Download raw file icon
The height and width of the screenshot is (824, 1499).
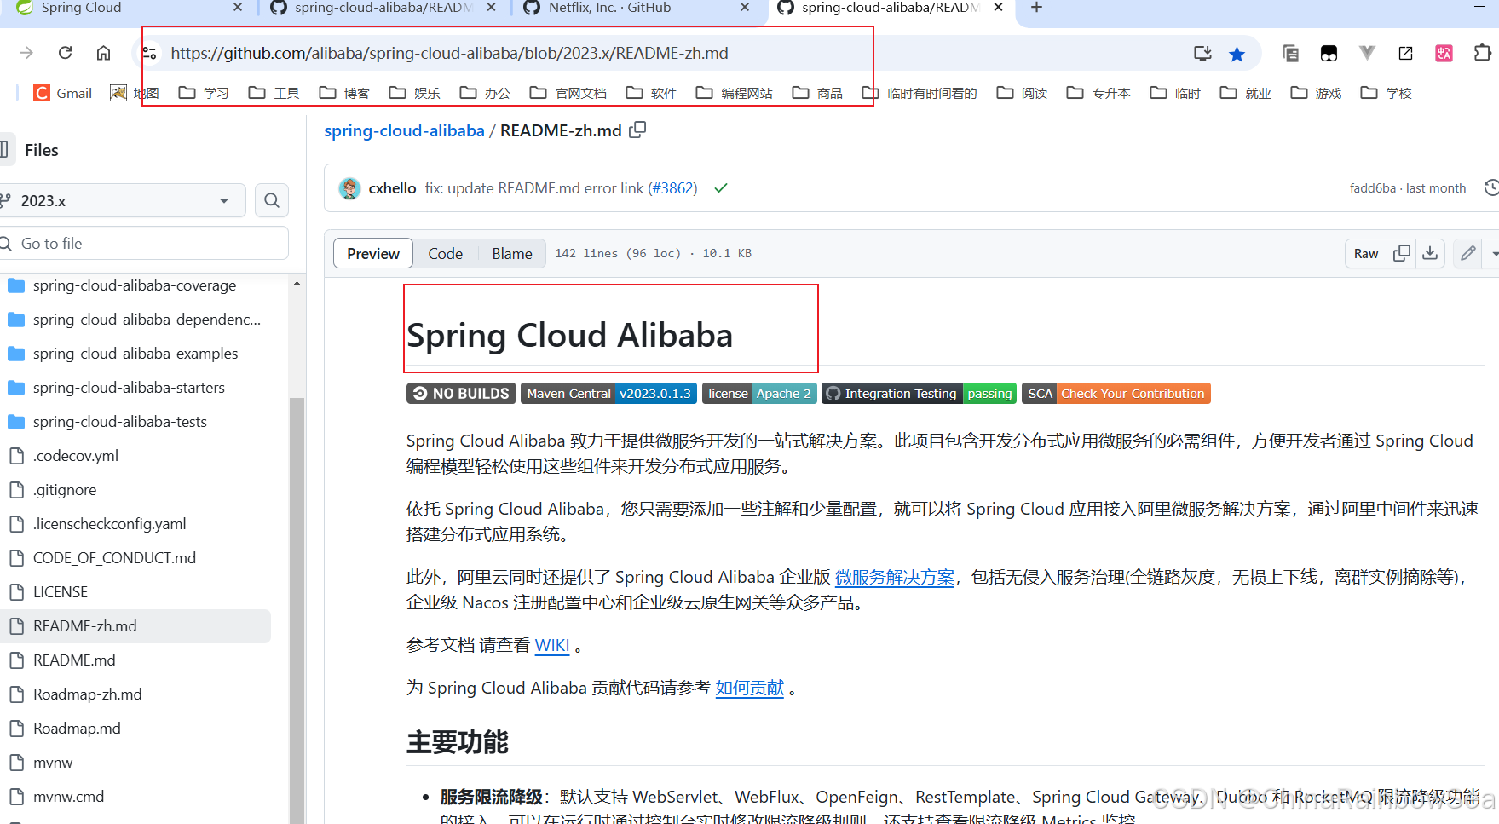coord(1430,253)
